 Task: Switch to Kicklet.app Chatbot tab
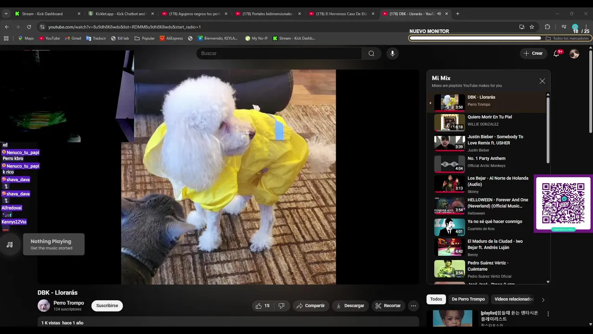pyautogui.click(x=121, y=14)
